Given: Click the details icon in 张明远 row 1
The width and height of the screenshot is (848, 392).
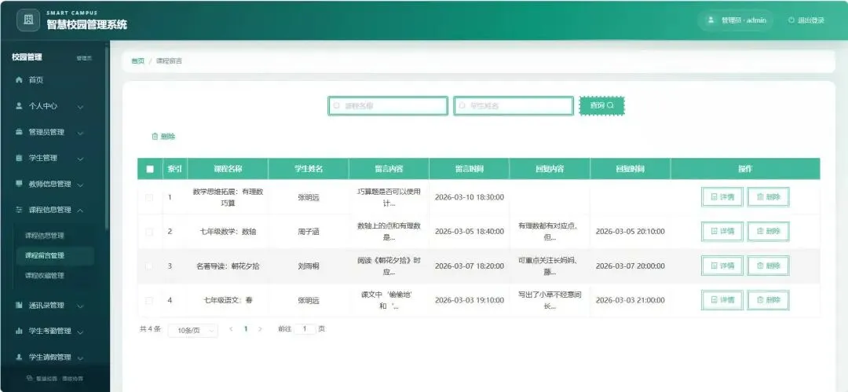Looking at the screenshot, I should tap(714, 197).
